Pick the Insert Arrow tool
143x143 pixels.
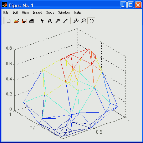click(x=58, y=21)
